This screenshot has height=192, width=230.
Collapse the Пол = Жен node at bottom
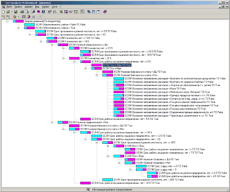point(108,146)
